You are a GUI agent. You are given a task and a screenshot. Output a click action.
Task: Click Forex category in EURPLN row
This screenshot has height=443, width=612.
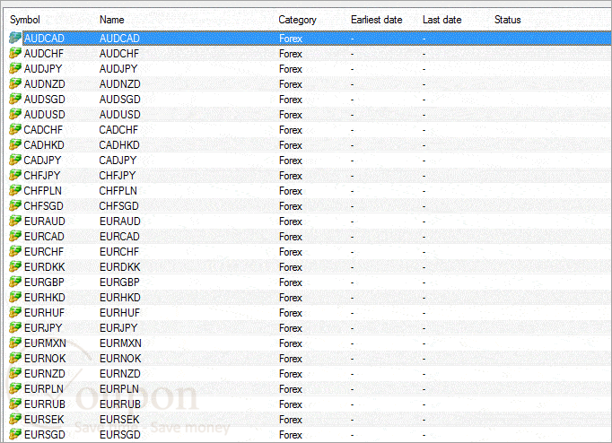pos(291,389)
